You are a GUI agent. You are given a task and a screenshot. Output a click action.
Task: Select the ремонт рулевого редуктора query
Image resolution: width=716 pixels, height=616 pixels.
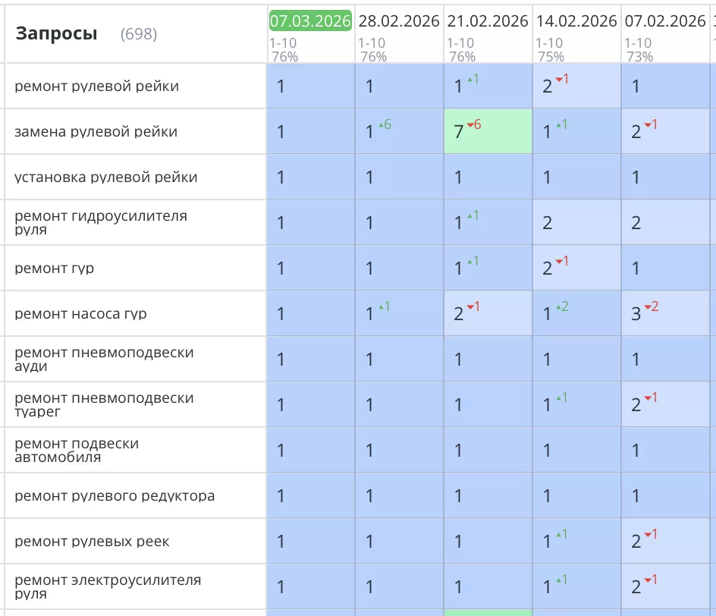click(x=115, y=496)
